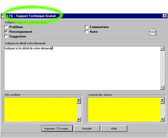
Task: Open help with the Aide button
Action: click(114, 129)
